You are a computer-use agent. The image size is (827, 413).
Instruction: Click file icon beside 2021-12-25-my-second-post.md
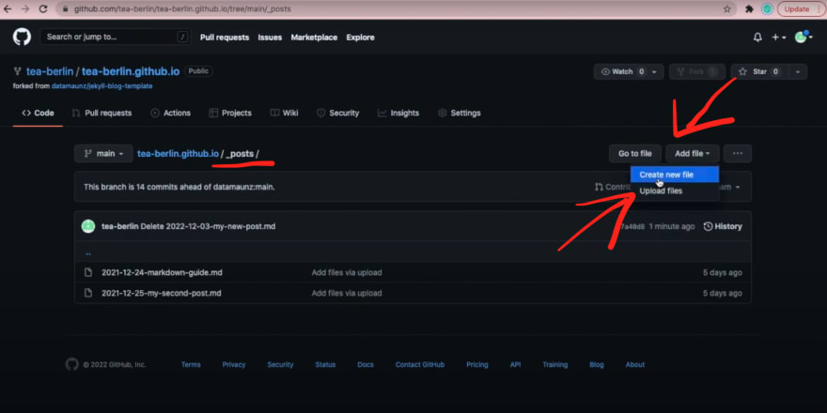[88, 293]
